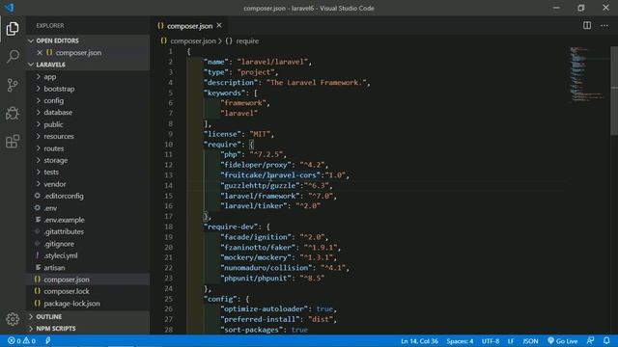
Task: Open the Explorer view in activity bar
Action: pyautogui.click(x=13, y=29)
